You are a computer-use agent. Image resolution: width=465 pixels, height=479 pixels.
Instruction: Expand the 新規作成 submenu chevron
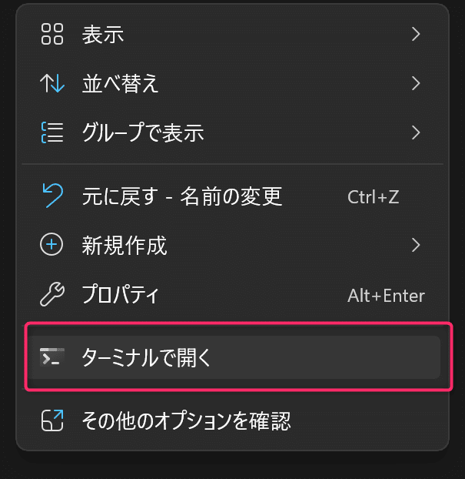pyautogui.click(x=416, y=245)
